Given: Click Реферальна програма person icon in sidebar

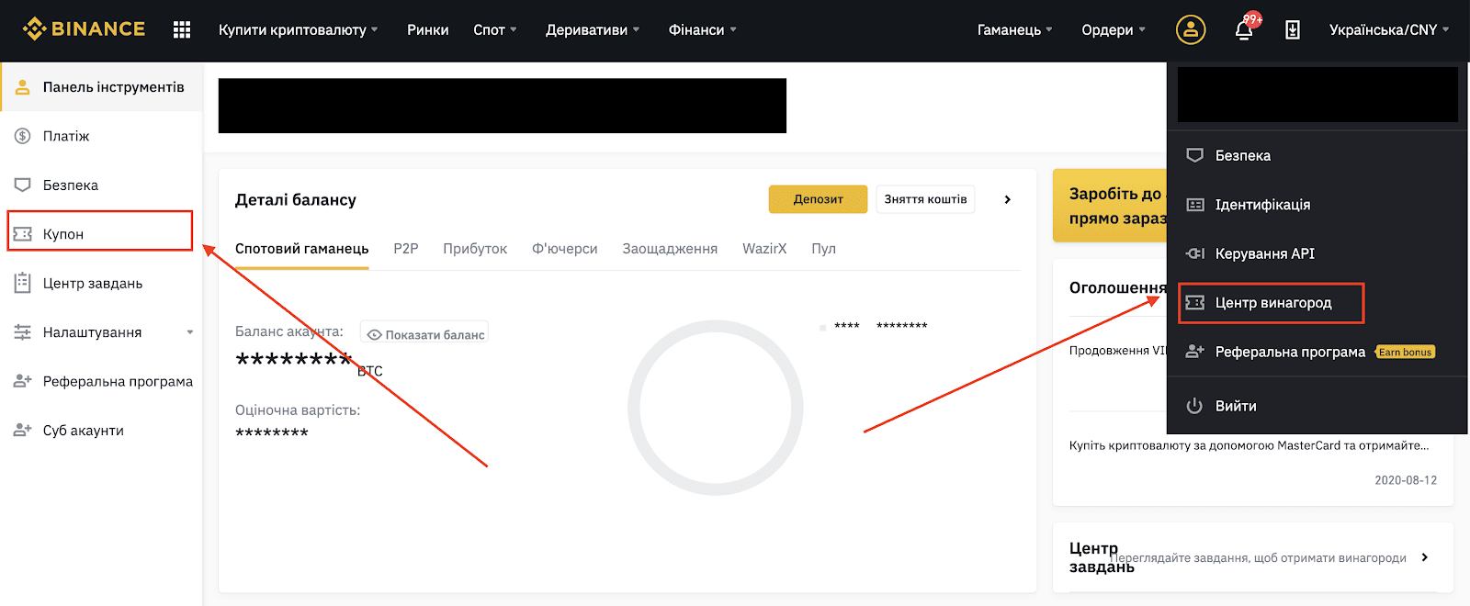Looking at the screenshot, I should click(23, 381).
